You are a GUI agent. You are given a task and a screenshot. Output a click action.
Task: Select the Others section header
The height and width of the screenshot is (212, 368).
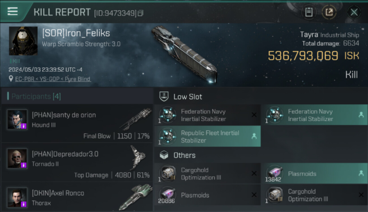pos(184,155)
